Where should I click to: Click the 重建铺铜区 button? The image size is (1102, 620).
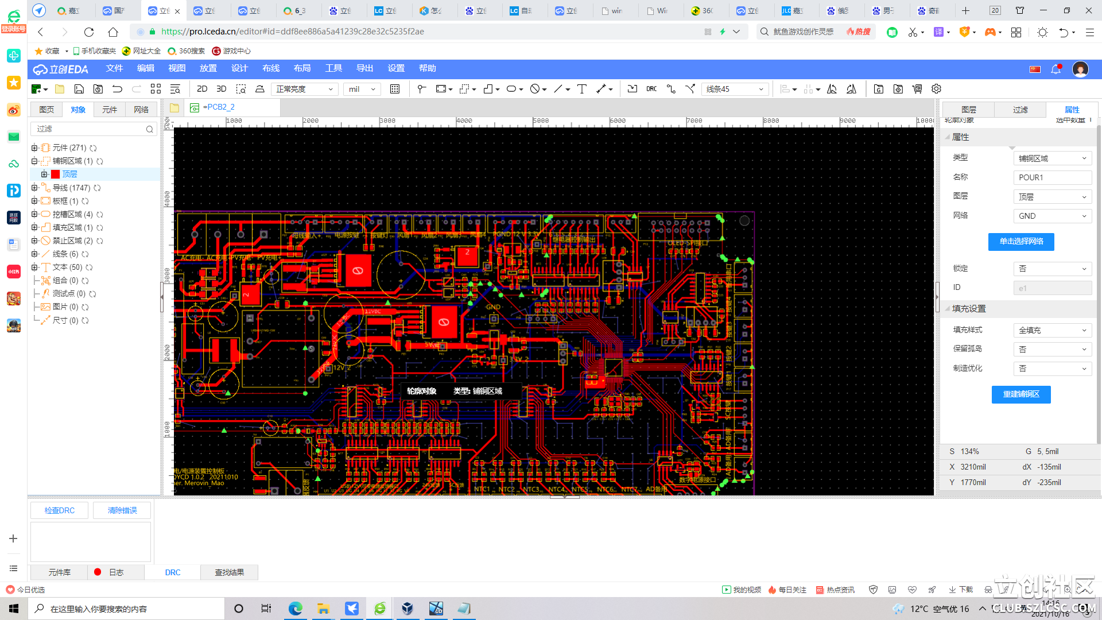tap(1021, 394)
